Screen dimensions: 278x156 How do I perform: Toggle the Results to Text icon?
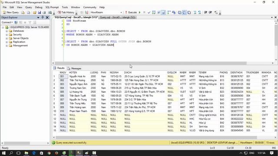point(179,13)
